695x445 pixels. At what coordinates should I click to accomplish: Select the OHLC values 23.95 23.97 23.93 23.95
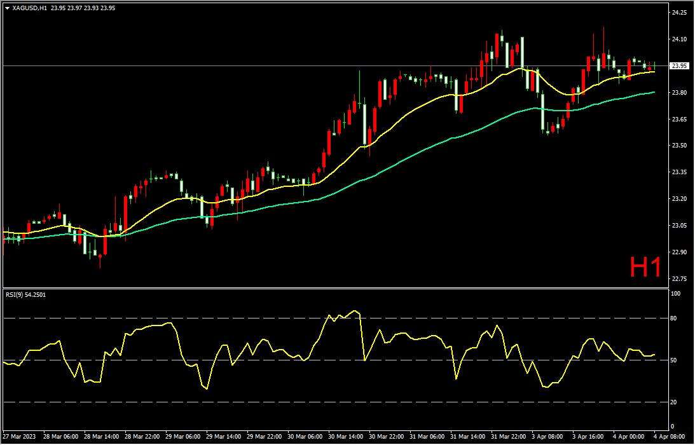[83, 8]
